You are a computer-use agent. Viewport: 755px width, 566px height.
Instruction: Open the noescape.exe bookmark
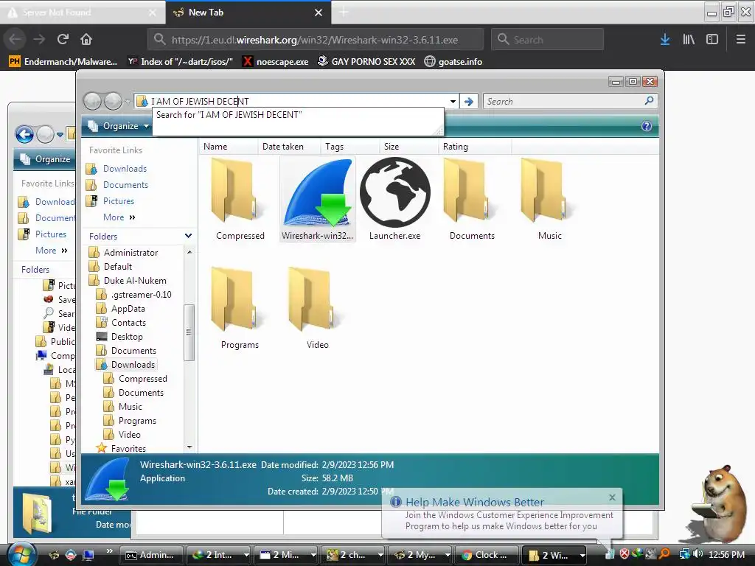pos(276,62)
